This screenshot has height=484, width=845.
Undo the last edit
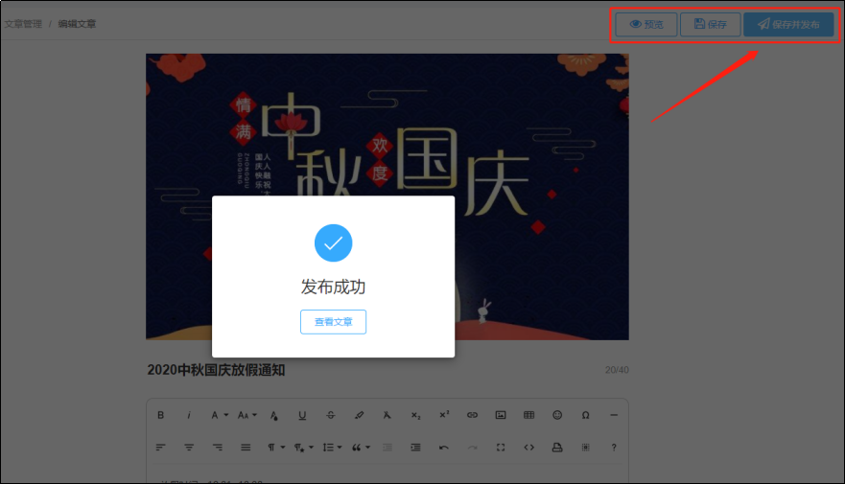[x=444, y=448]
